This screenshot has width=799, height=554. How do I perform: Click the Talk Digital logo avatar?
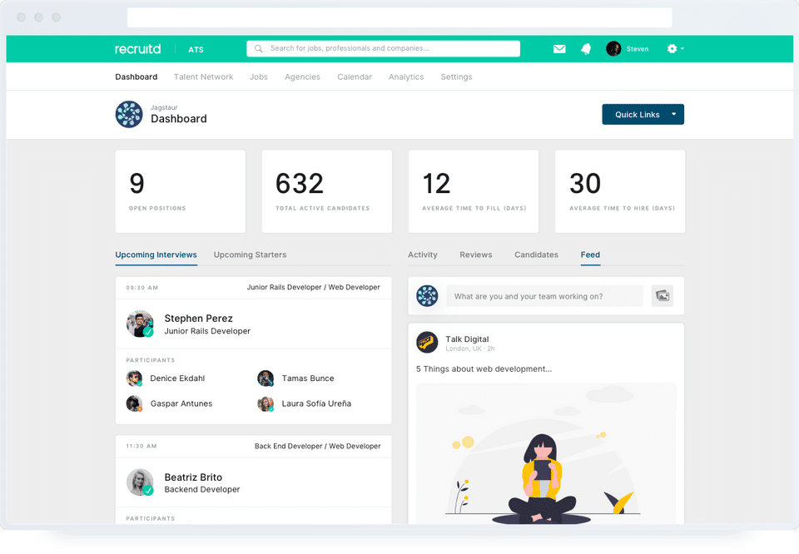[x=427, y=343]
